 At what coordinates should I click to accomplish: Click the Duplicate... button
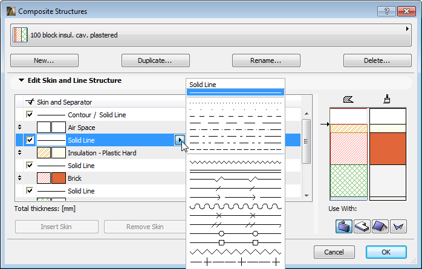pos(155,60)
